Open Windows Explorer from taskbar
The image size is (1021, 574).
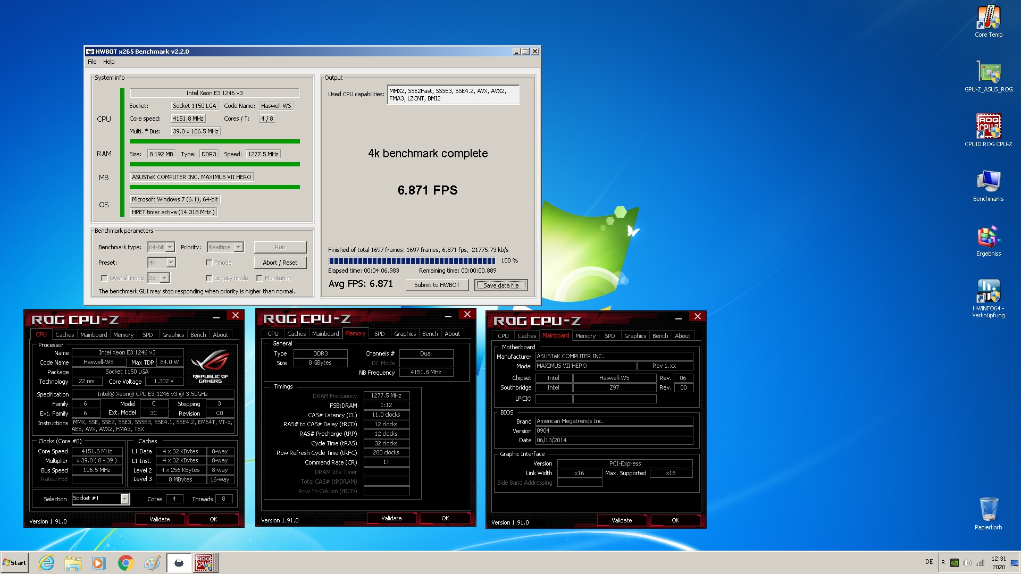[73, 563]
